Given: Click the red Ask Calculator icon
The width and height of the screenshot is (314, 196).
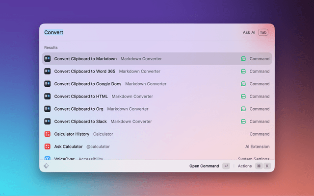Looking at the screenshot, I should (x=48, y=147).
